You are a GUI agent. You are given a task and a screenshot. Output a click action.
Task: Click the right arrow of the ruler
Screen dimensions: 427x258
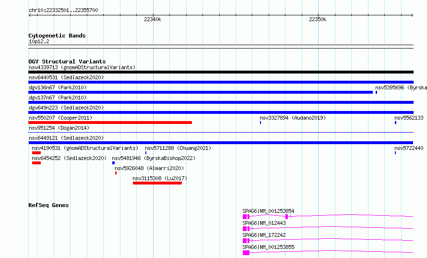point(412,15)
